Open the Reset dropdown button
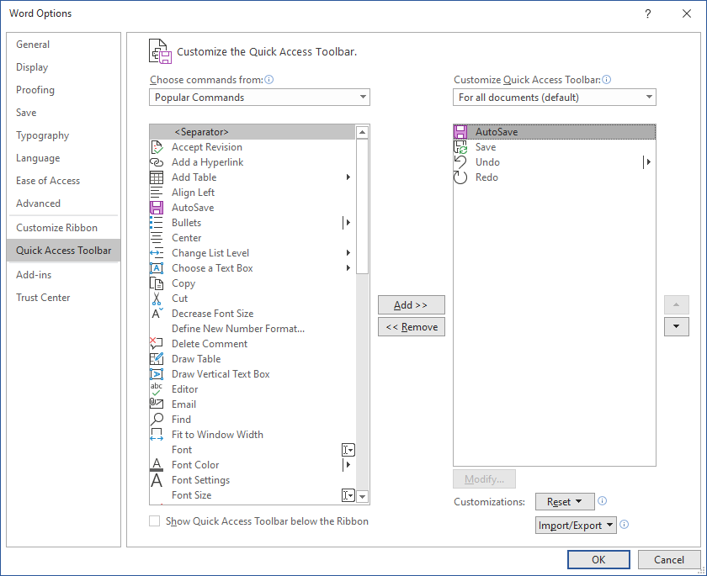The image size is (707, 576). 565,502
